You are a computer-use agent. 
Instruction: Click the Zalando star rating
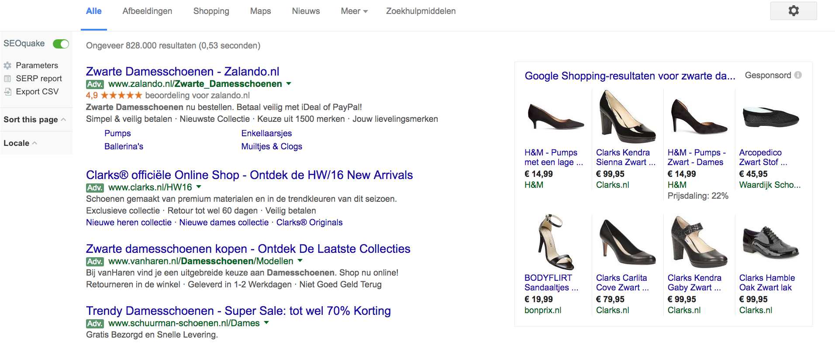pos(121,95)
